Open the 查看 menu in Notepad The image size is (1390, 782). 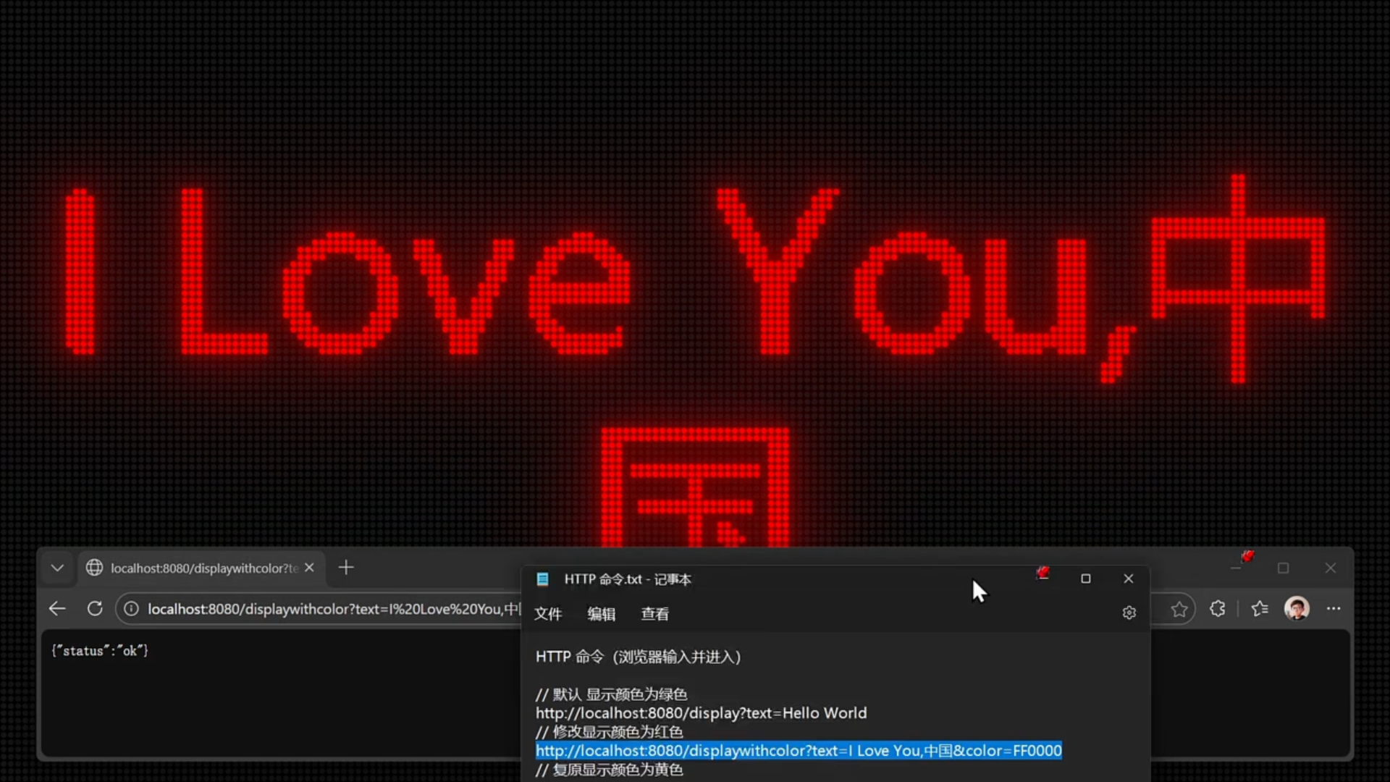click(x=654, y=614)
